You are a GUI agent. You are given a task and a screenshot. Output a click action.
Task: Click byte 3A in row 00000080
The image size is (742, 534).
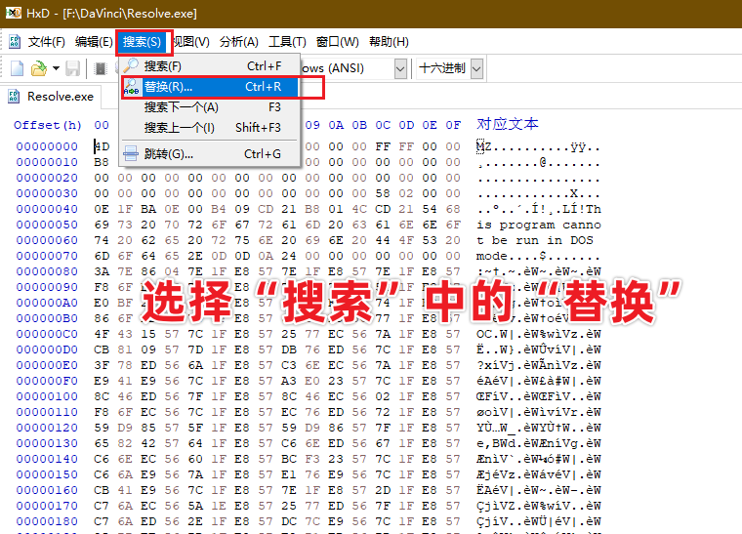[x=102, y=271]
